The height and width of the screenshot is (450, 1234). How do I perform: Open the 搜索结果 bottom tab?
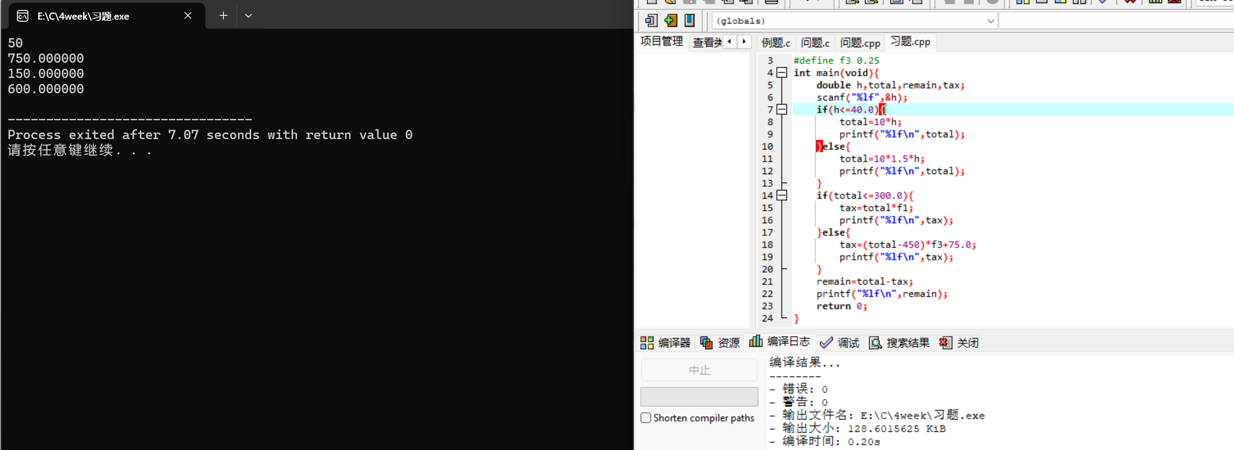[899, 343]
